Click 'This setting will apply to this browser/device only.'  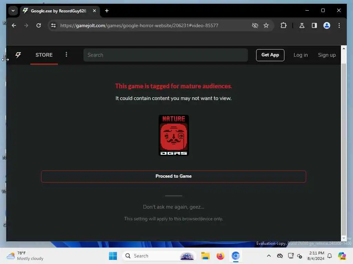pos(174,219)
